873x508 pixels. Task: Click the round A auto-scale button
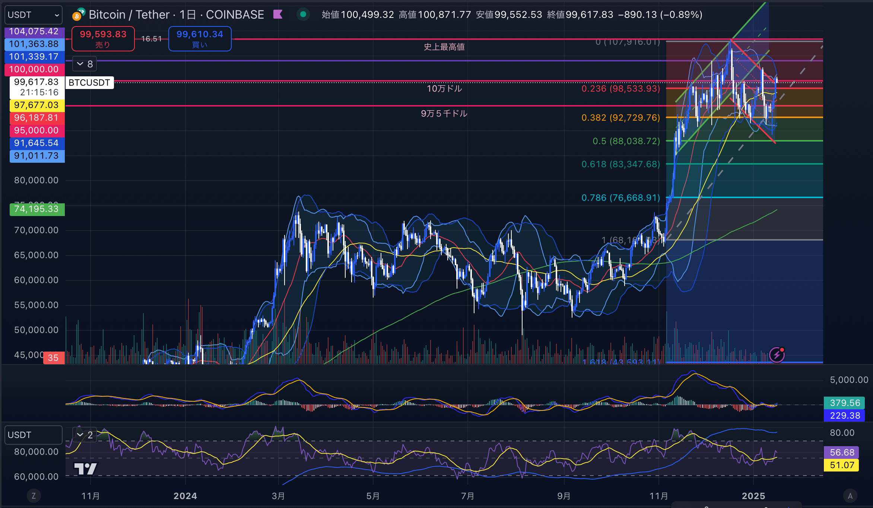pos(850,496)
